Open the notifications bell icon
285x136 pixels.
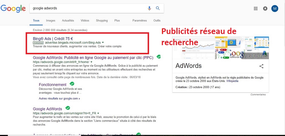point(265,9)
